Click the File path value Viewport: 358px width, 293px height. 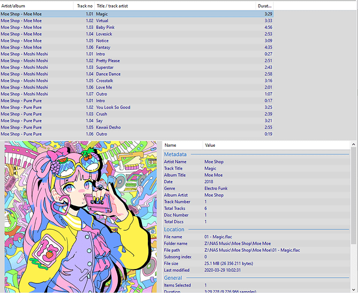tap(252, 250)
